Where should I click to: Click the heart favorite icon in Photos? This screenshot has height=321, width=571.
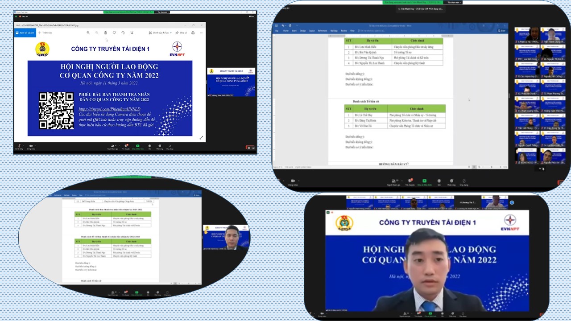point(114,33)
